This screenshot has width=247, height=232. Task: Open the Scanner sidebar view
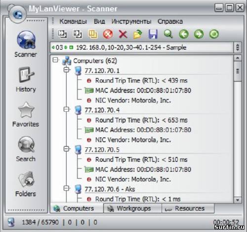(26, 44)
